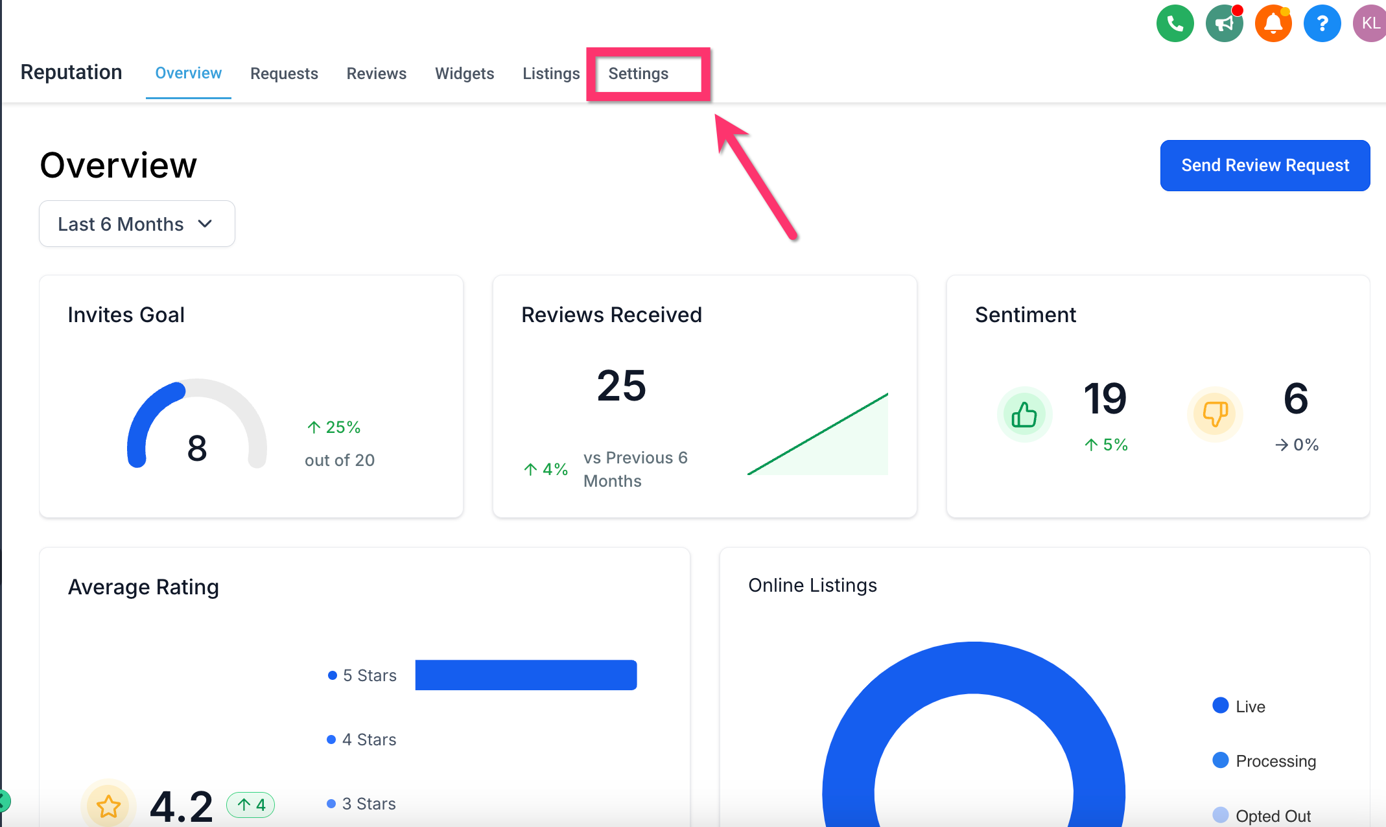
Task: Switch to the Requests tab
Action: (x=284, y=74)
